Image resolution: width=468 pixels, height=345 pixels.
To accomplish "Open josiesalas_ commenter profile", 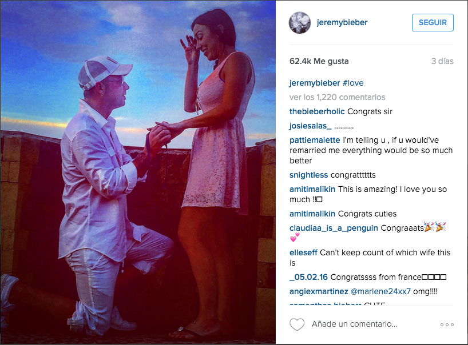I will (311, 126).
